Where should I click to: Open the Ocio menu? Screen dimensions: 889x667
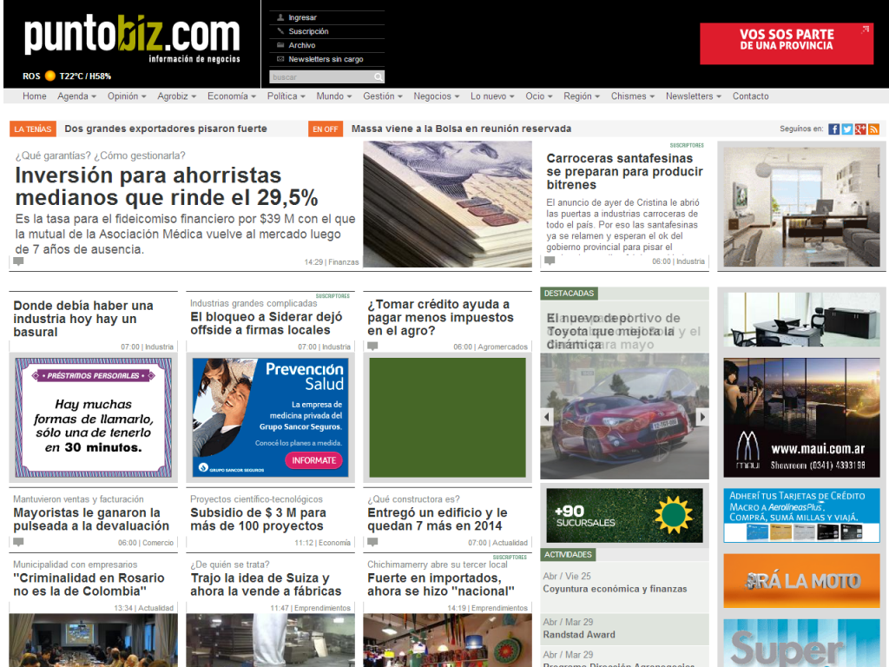(x=538, y=96)
